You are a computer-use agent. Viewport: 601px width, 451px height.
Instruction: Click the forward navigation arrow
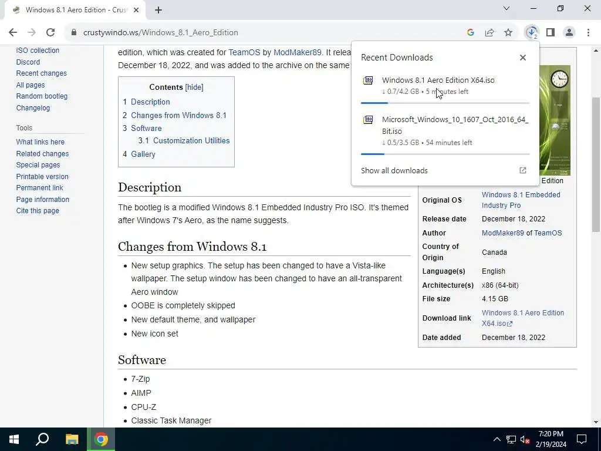pyautogui.click(x=32, y=33)
